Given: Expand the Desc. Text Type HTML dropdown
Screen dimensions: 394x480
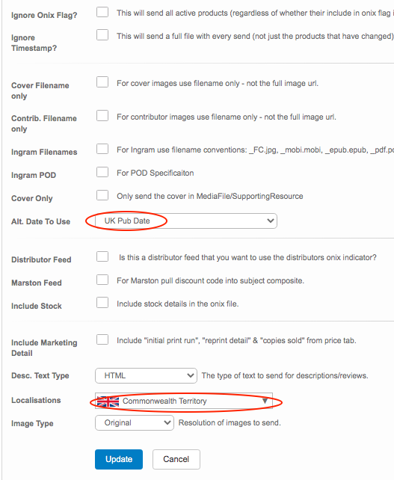Looking at the screenshot, I should (x=146, y=375).
